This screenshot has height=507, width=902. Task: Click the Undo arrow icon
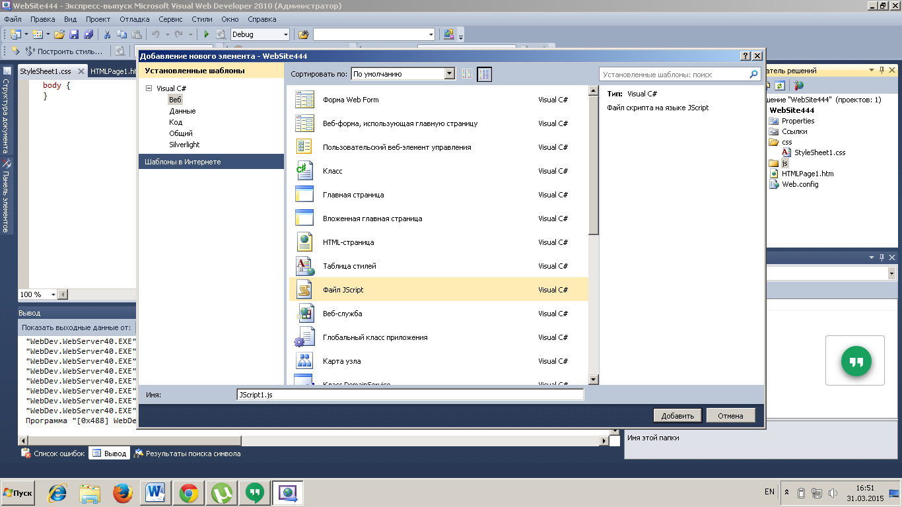pyautogui.click(x=156, y=34)
